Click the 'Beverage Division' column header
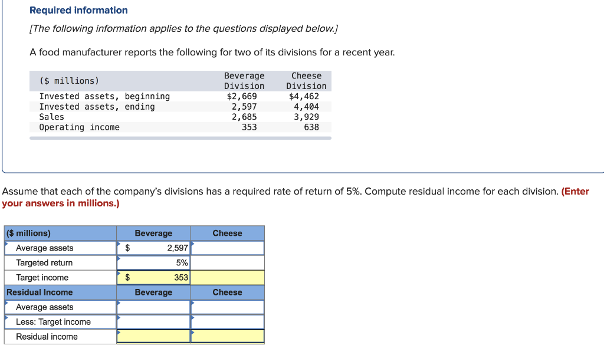Viewport: 604px width, 352px height. [244, 81]
